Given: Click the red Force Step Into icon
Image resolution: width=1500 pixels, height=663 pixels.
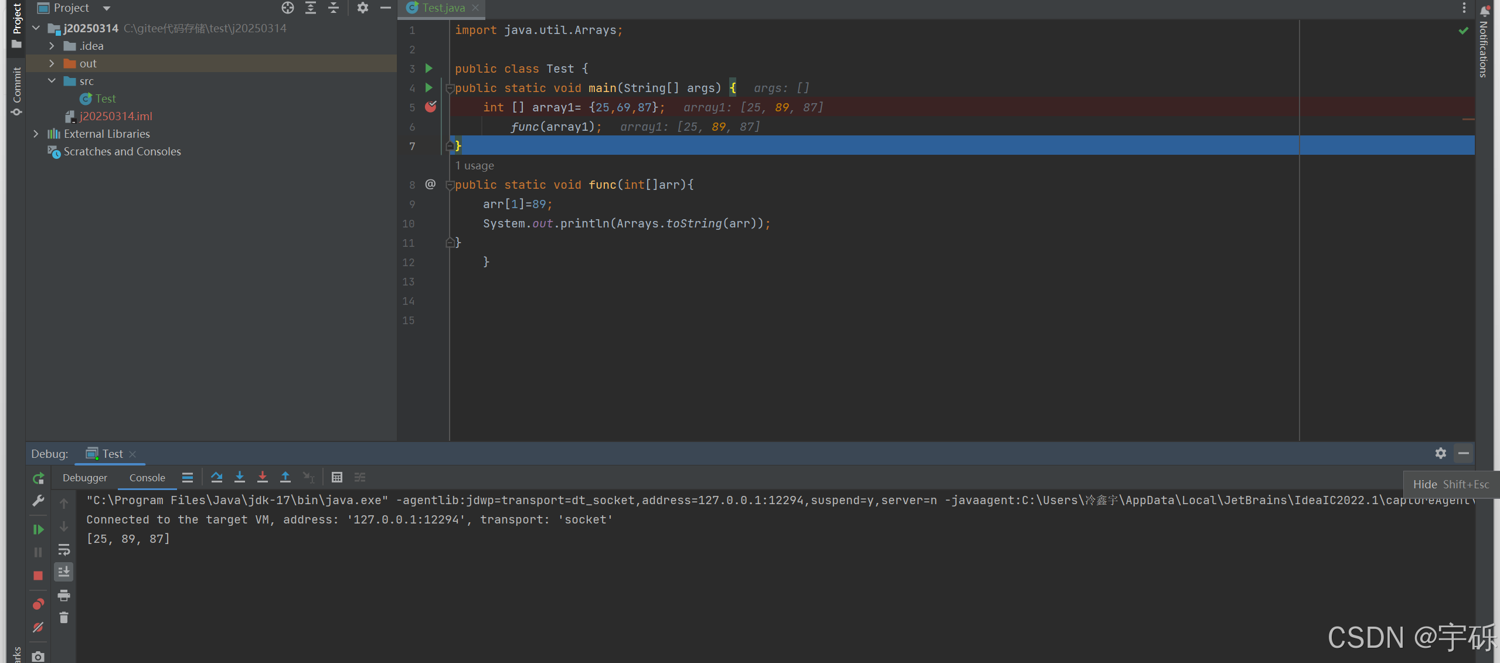Looking at the screenshot, I should tap(263, 477).
